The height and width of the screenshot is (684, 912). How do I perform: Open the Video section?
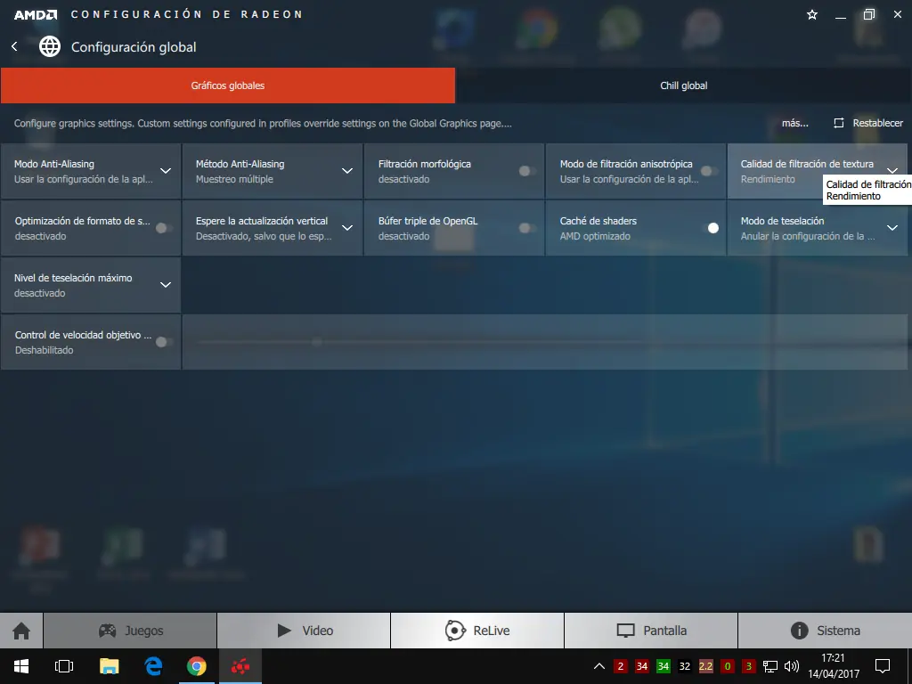(x=304, y=631)
